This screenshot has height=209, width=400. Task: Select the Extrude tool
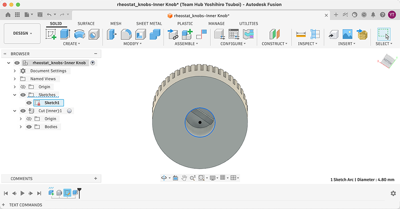(65, 34)
